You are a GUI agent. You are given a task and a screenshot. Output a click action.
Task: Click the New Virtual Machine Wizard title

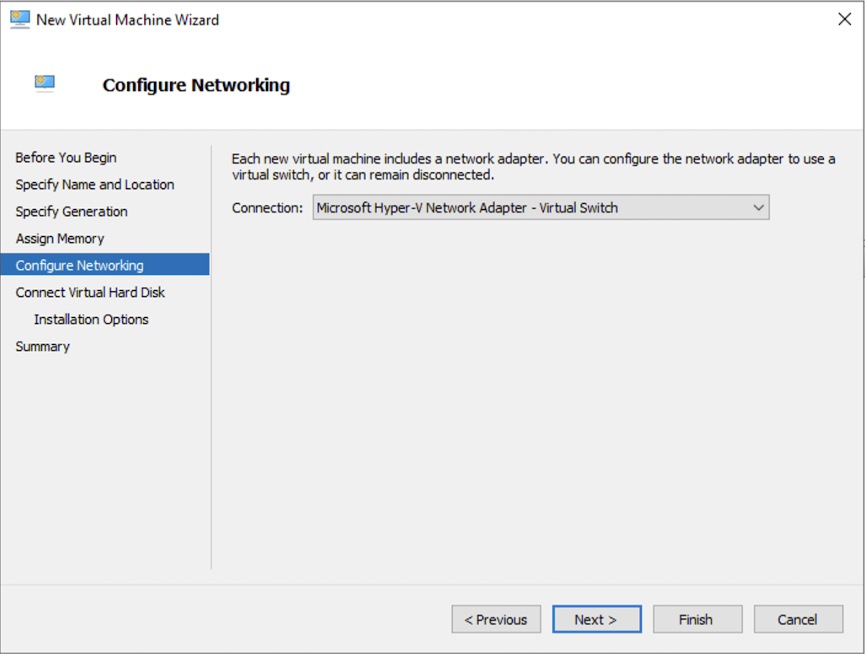click(x=127, y=19)
